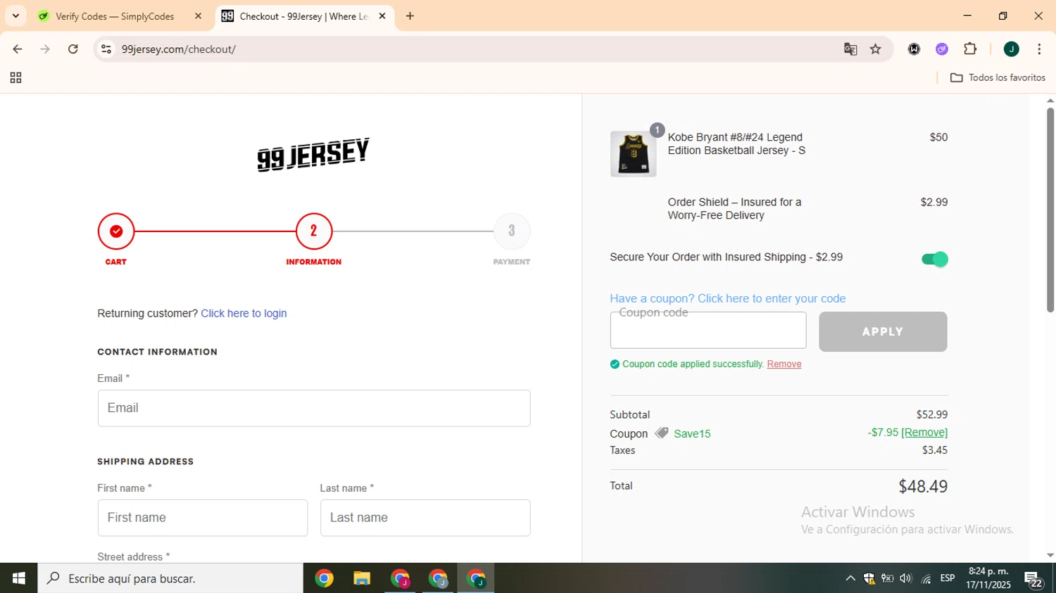1056x593 pixels.
Task: Select the Payment step 3 circle
Action: [x=512, y=231]
